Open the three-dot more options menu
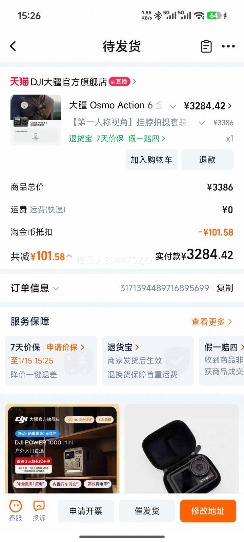 [228, 46]
